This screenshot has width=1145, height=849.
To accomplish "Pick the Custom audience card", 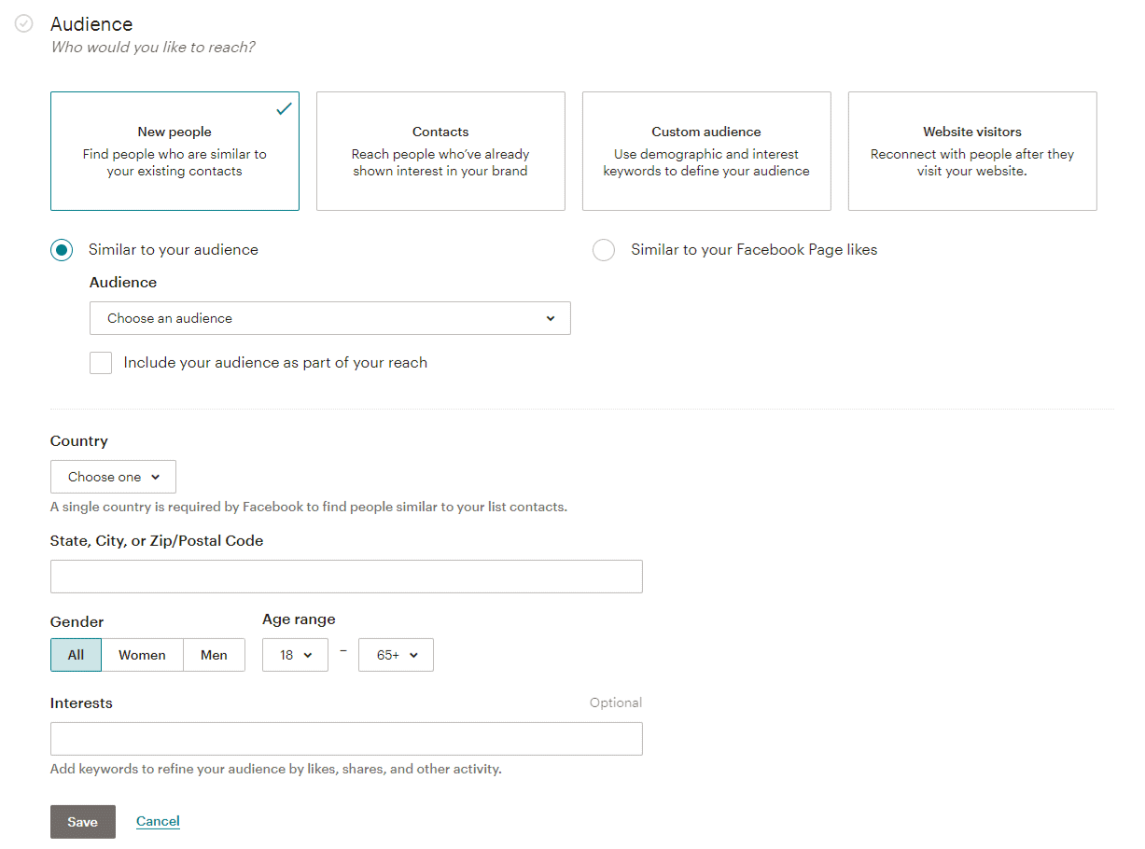I will (x=706, y=151).
